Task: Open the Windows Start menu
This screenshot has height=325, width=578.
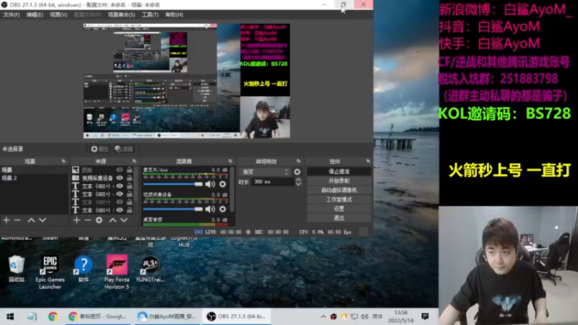Action: [10, 316]
